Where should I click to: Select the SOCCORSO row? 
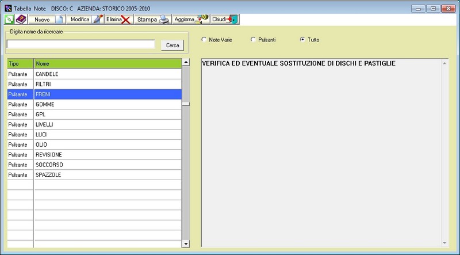[x=94, y=165]
